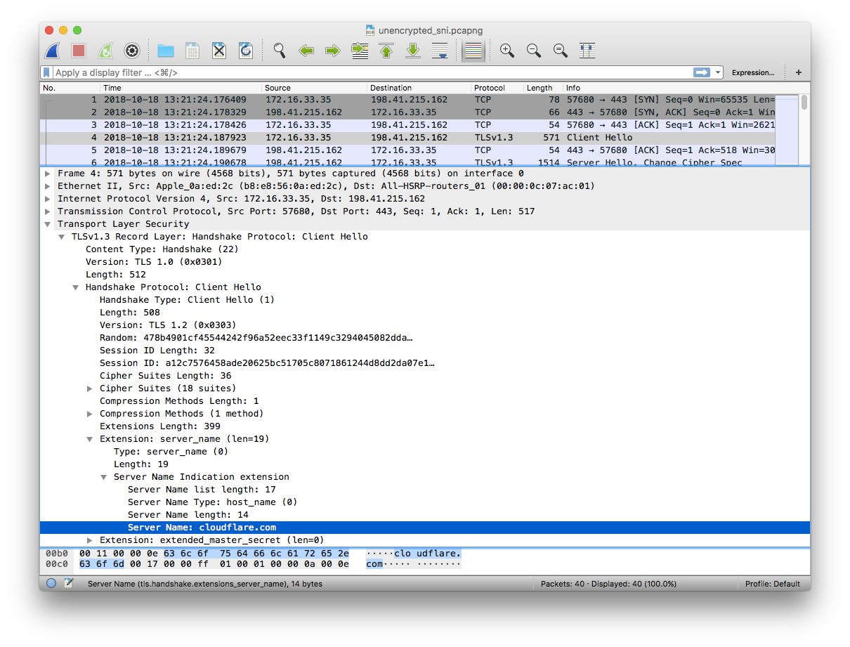Click the display filter bookmark icon
Viewport: 850px width, 647px height.
[x=46, y=72]
